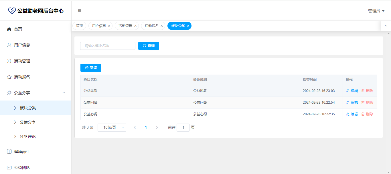Viewport: 391px width, 174px height.
Task: Click the user icon beside 用户信息
Action: click(9, 45)
